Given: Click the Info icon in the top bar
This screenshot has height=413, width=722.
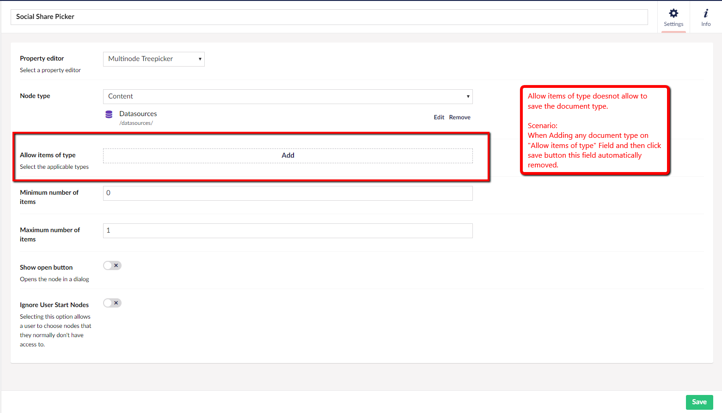Looking at the screenshot, I should click(706, 13).
